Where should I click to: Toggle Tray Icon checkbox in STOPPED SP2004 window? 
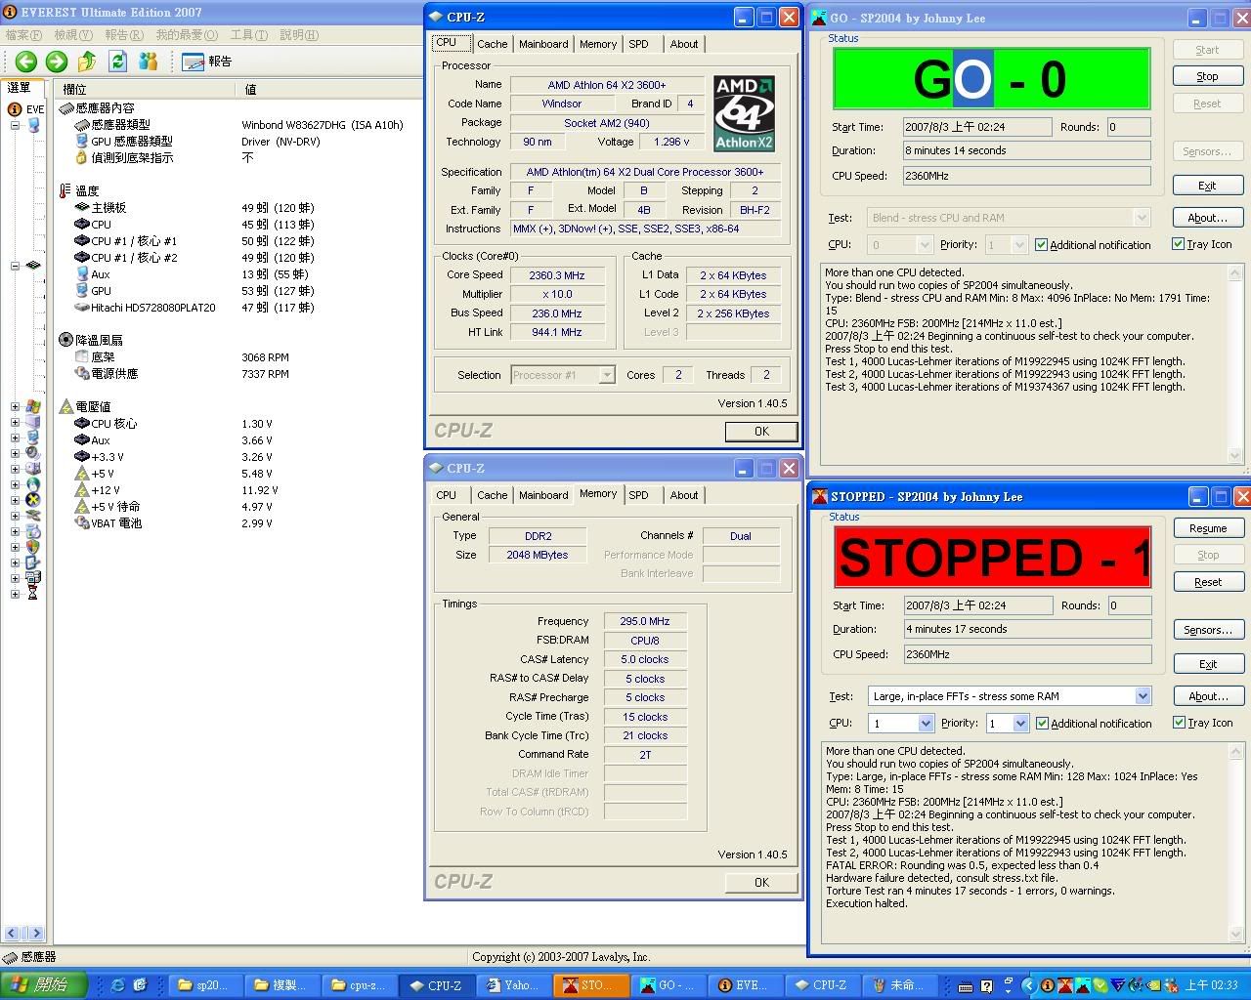pyautogui.click(x=1179, y=723)
